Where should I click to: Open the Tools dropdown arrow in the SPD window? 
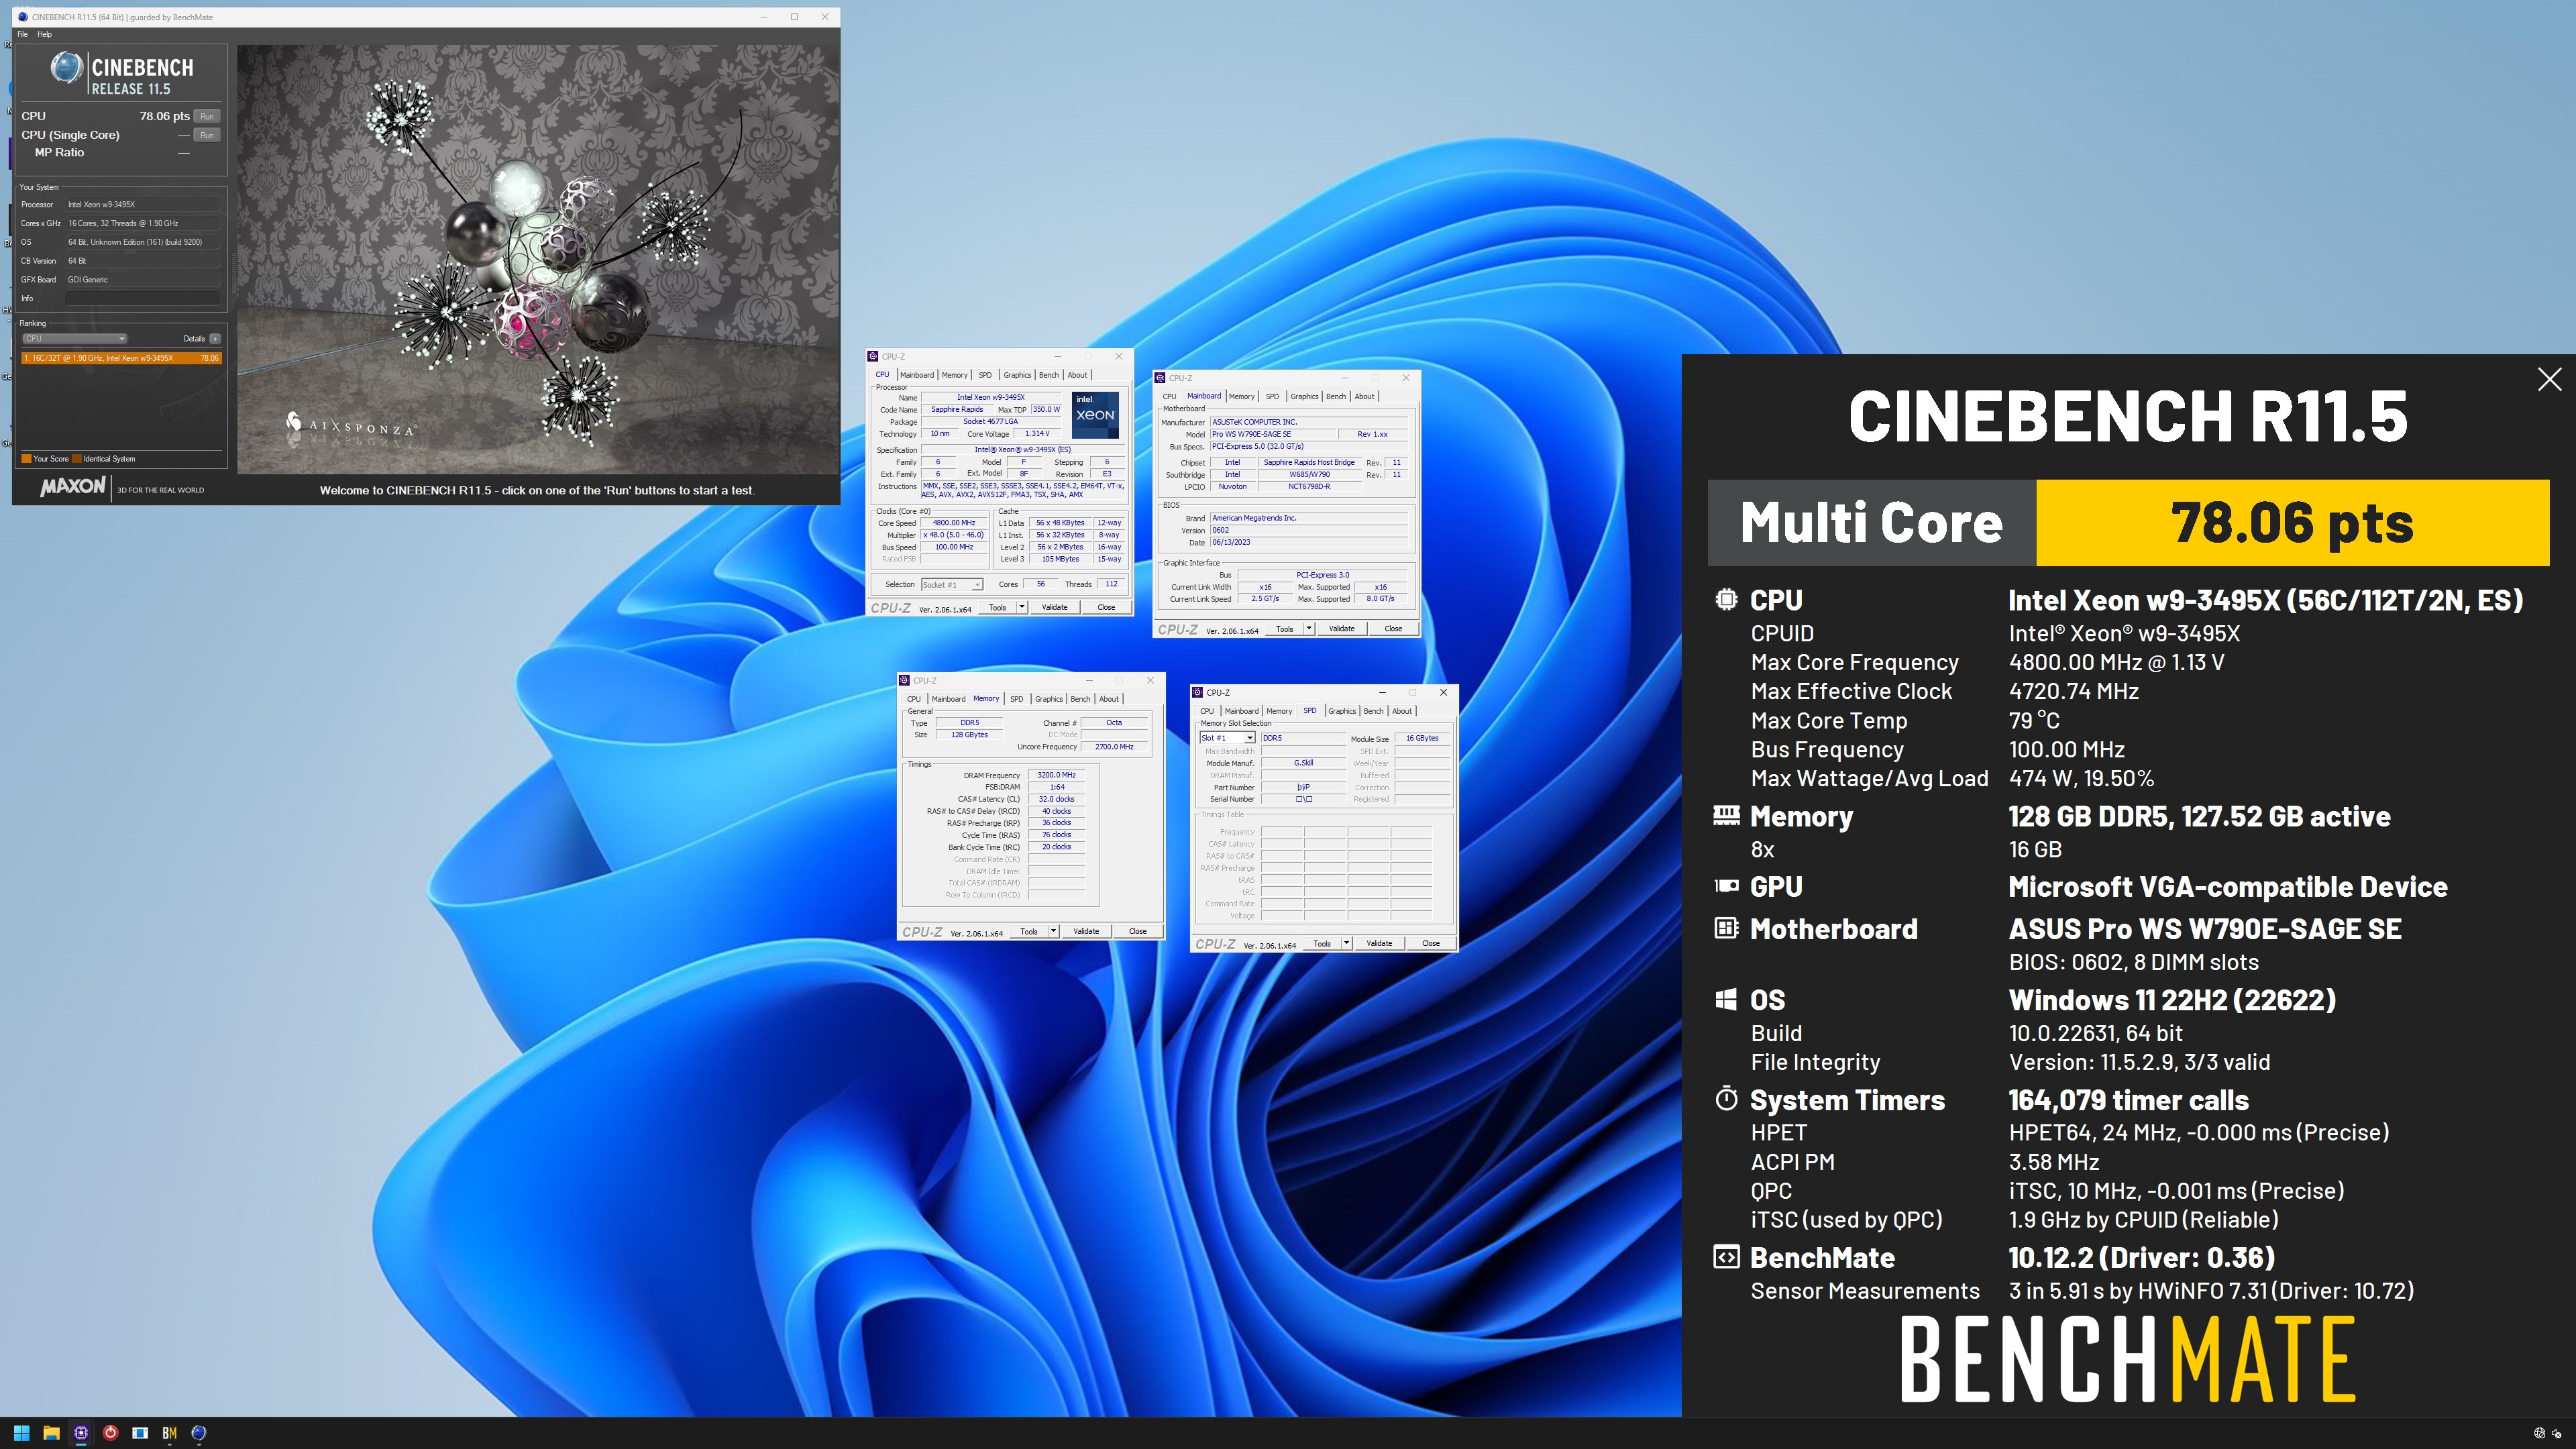click(1346, 943)
